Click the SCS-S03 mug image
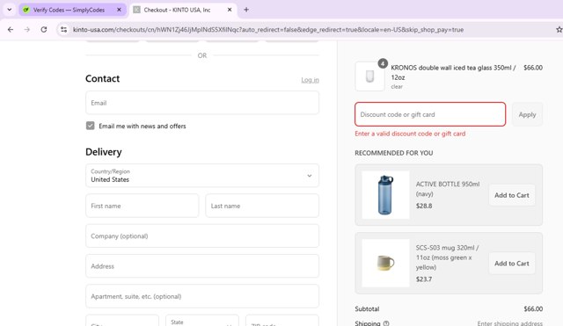 click(385, 263)
